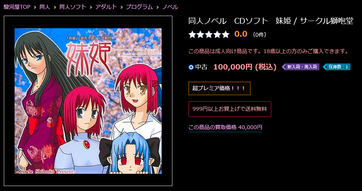Viewport: 362px width, 191px height.
Task: Click the second rating star
Action: click(200, 34)
